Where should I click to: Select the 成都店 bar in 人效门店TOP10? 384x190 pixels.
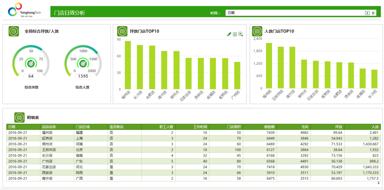point(362,78)
